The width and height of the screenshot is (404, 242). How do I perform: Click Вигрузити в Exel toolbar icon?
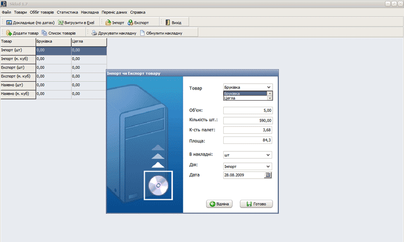61,23
